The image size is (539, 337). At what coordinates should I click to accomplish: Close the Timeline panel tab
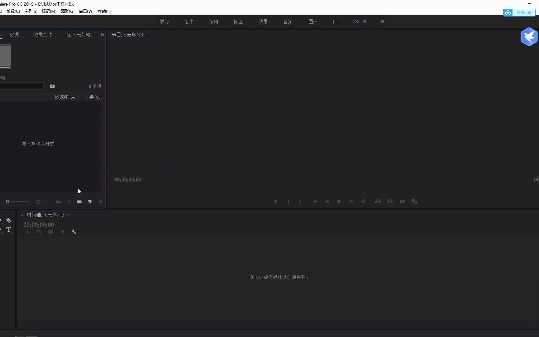(x=22, y=215)
